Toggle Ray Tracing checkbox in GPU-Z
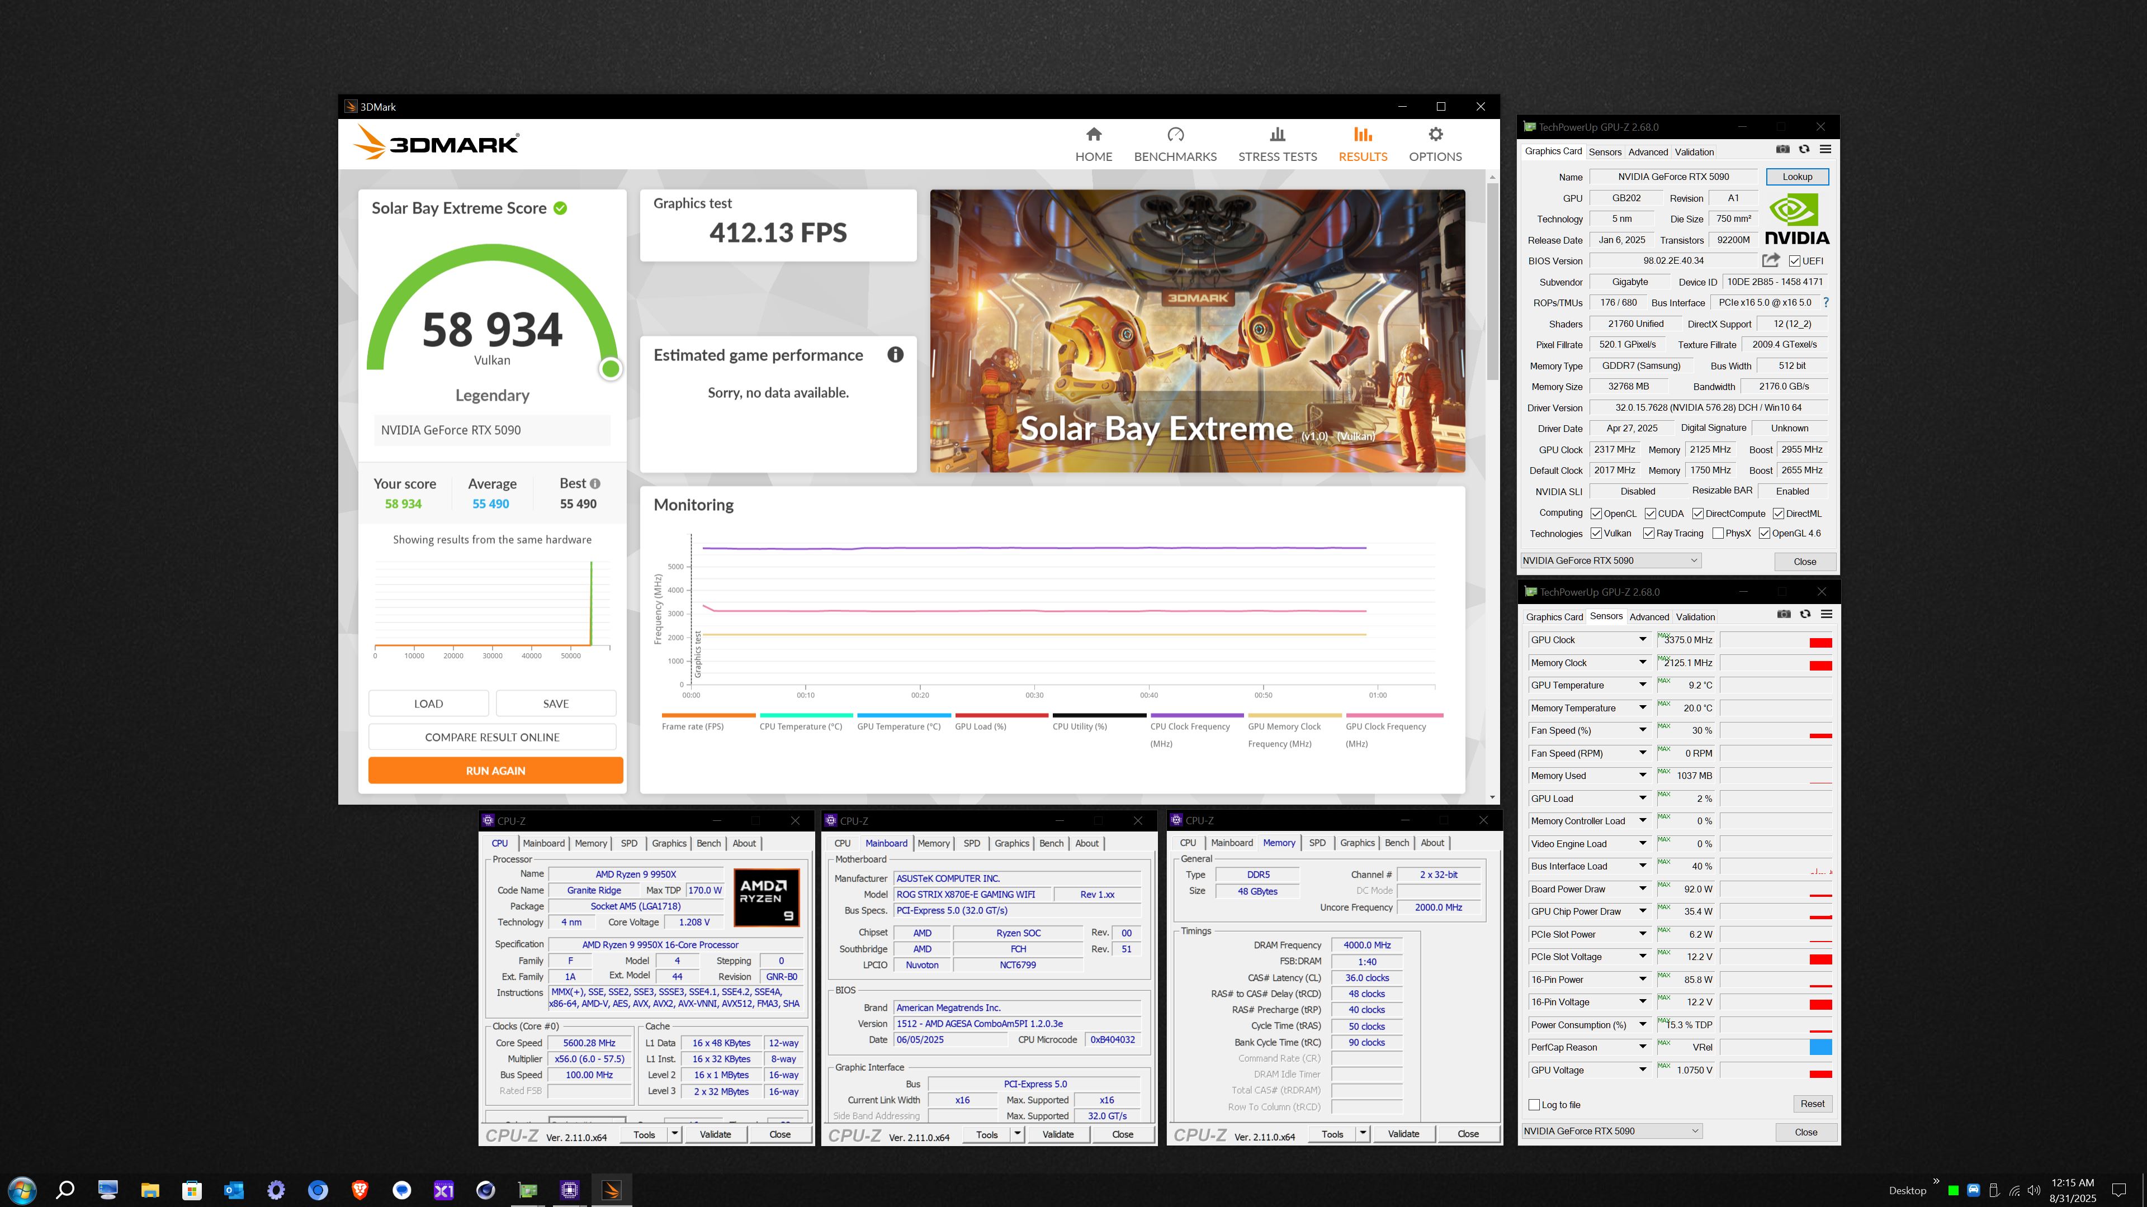 click(x=1649, y=533)
